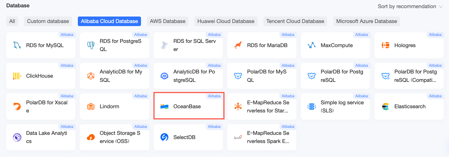
Task: Click the E-MapReduce Serverless Spark icon
Action: [x=238, y=137]
